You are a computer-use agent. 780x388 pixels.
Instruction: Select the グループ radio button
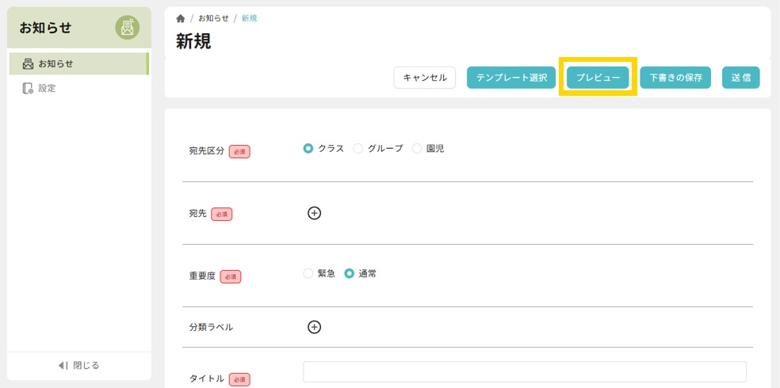[x=358, y=148]
